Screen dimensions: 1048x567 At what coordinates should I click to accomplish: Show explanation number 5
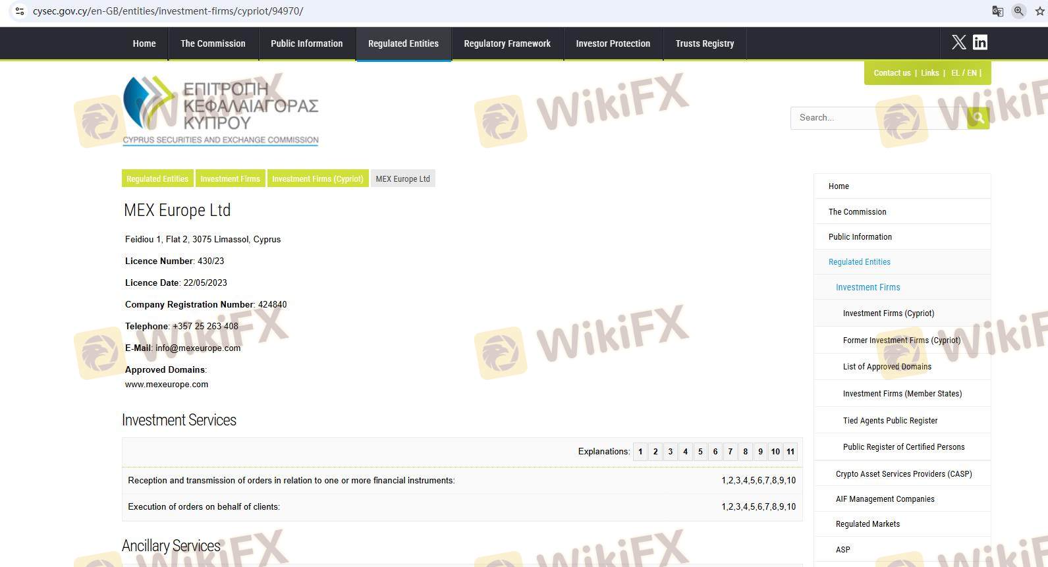point(700,452)
